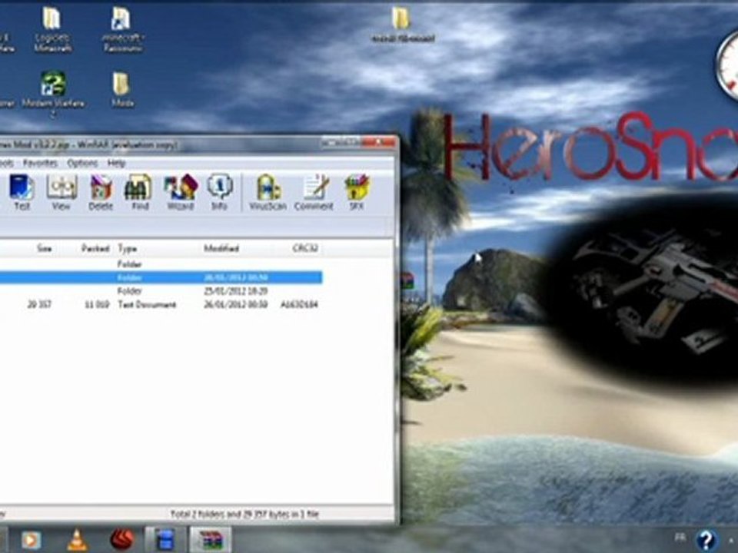Open the Help menu
The image size is (738, 553).
click(116, 163)
